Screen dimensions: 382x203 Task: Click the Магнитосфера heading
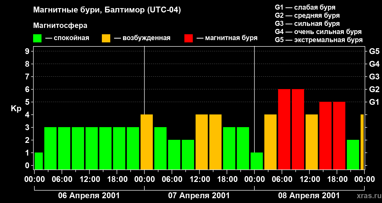coord(60,26)
